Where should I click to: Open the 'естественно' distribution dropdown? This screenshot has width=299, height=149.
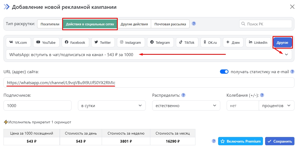[x=186, y=105]
